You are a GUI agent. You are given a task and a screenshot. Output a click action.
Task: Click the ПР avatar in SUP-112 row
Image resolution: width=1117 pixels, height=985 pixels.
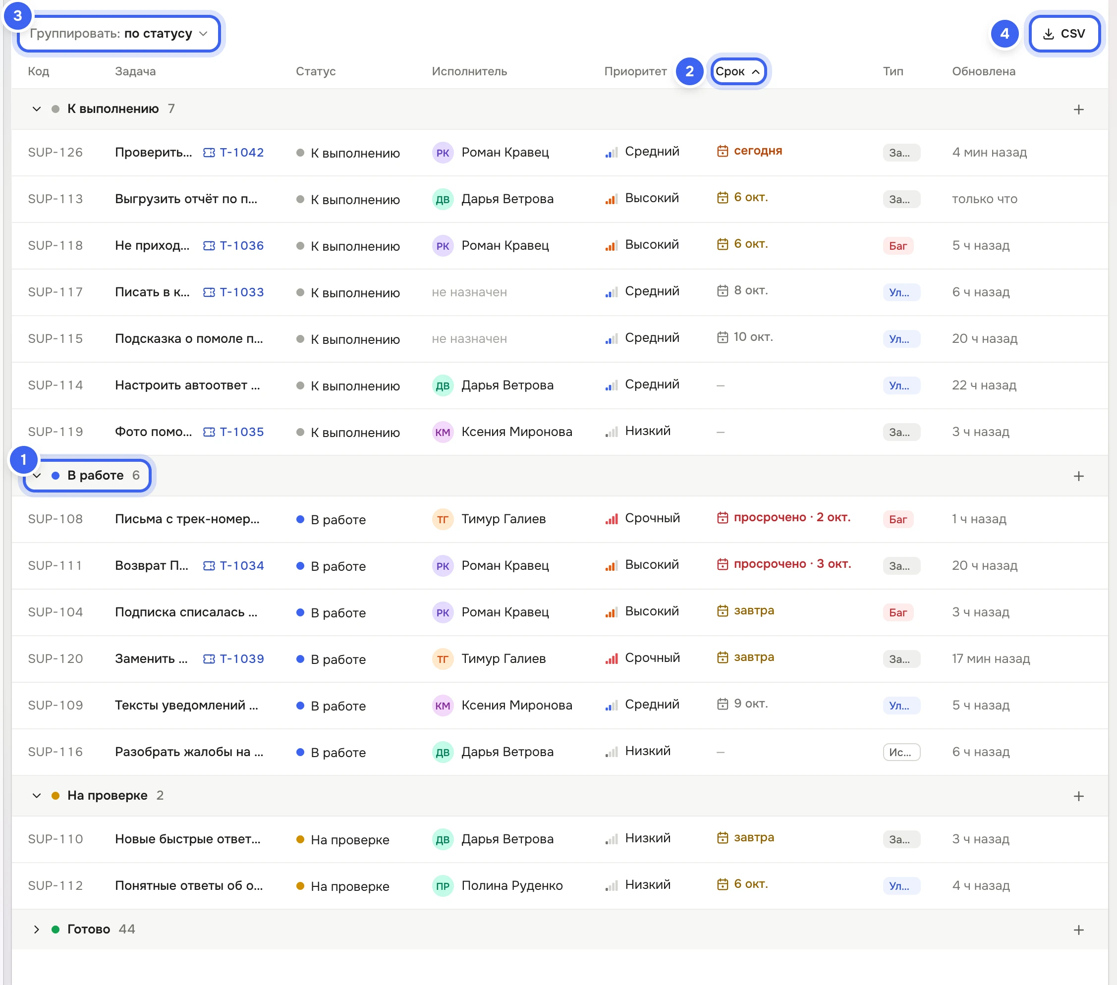[x=443, y=885]
